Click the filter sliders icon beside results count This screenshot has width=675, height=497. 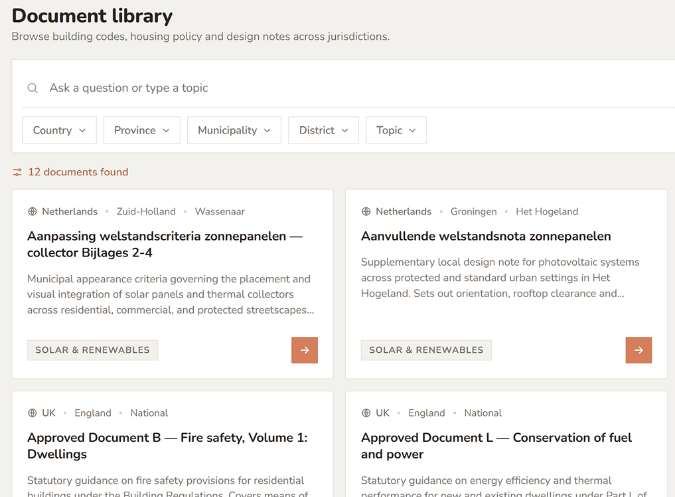pyautogui.click(x=17, y=172)
